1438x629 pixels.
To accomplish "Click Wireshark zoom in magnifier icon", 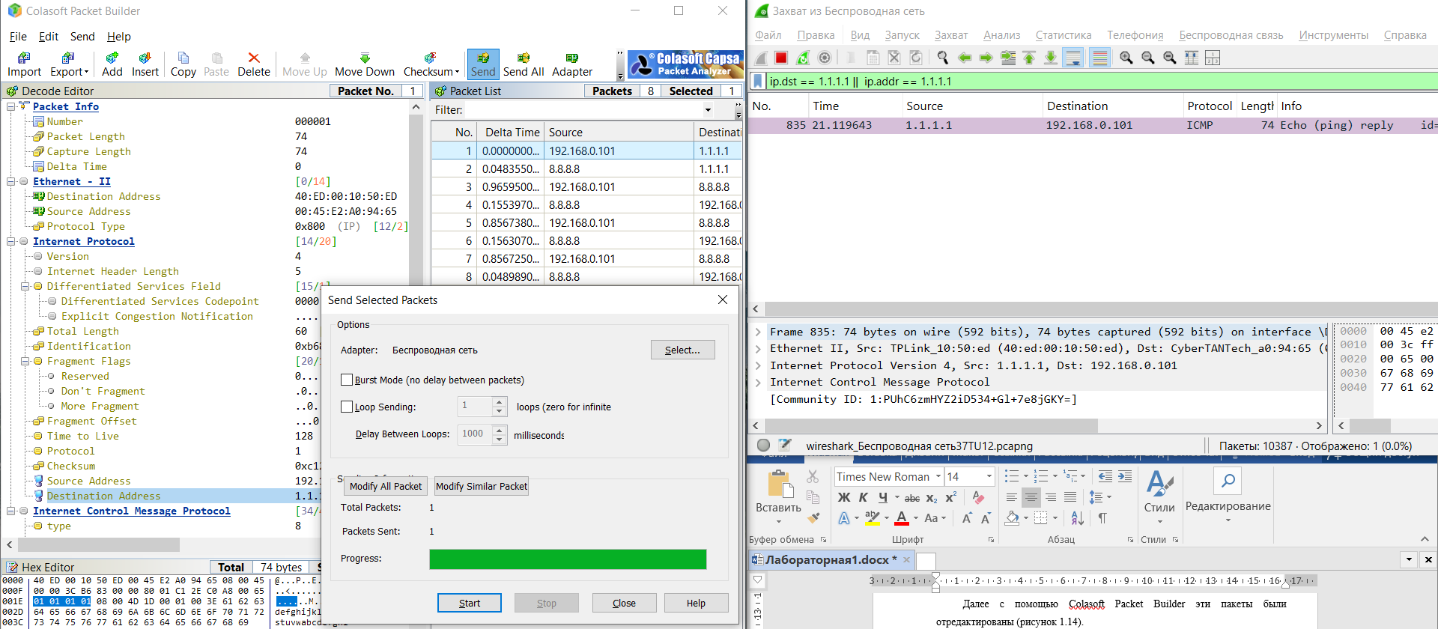I will click(x=1126, y=58).
